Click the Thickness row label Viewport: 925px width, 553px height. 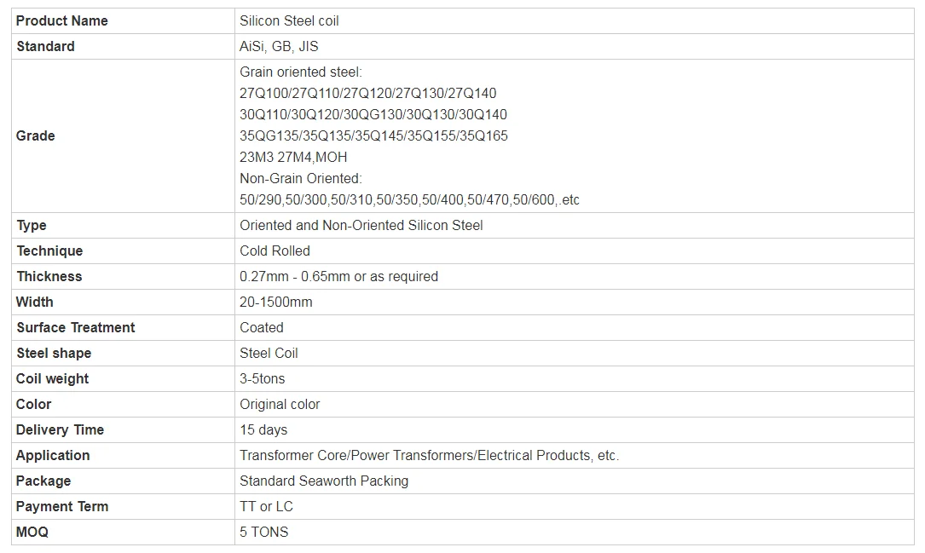49,276
